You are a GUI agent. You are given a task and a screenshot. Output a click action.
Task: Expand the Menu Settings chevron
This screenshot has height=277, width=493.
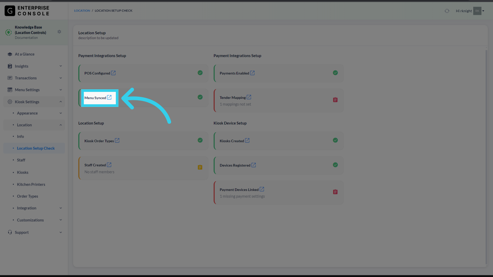point(61,90)
